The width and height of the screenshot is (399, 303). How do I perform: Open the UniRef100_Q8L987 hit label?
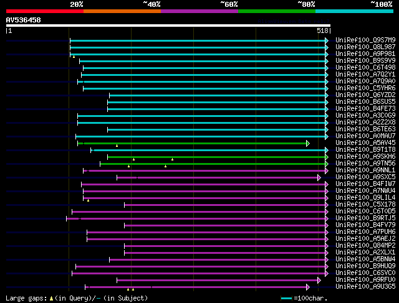point(365,47)
